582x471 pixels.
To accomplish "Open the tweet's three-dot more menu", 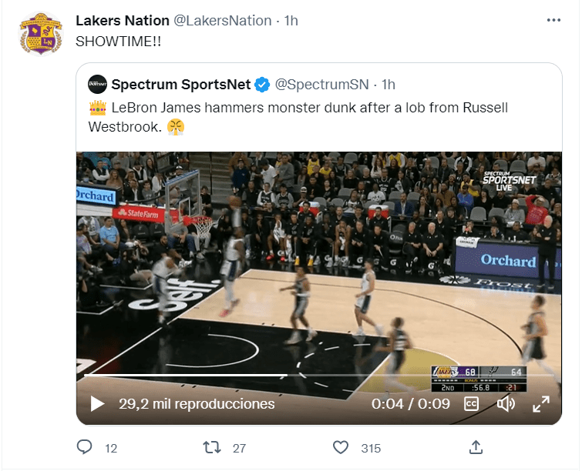I will (553, 21).
